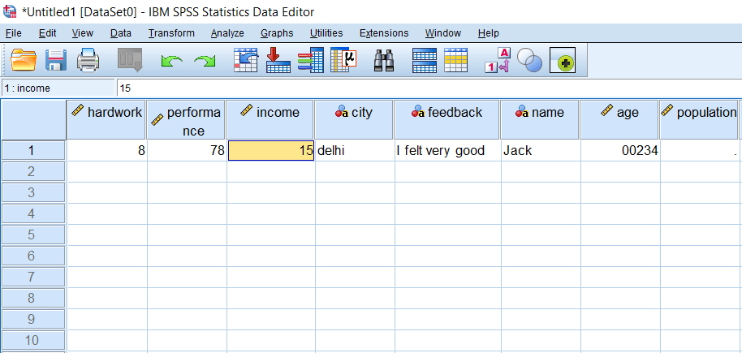Undo the last action
This screenshot has width=742, height=353.
point(172,61)
